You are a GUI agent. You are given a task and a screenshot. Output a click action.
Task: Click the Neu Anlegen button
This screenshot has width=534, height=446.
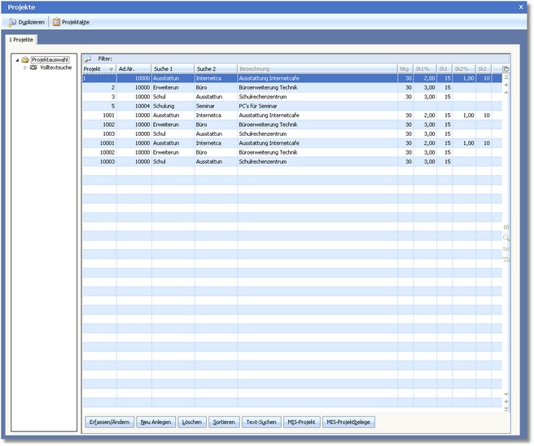[156, 422]
